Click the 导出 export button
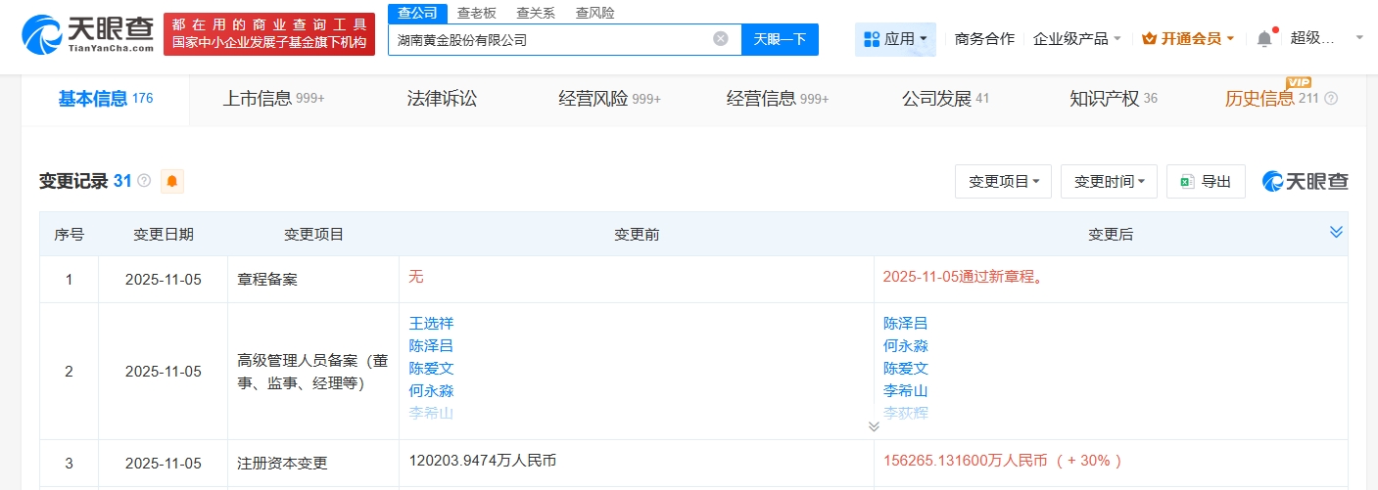Screen dimensions: 1378x490 click(1206, 181)
